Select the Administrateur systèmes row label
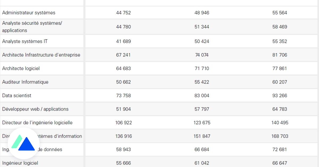 click(29, 13)
